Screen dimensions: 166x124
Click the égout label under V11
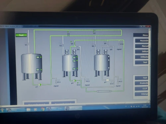pyautogui.click(x=56, y=86)
